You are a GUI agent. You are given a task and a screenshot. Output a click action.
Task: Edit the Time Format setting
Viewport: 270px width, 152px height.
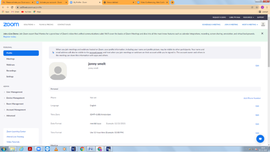(257, 133)
